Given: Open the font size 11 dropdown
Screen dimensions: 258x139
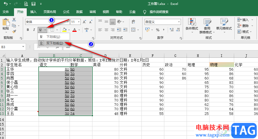Looking at the screenshot, I should pyautogui.click(x=79, y=22).
